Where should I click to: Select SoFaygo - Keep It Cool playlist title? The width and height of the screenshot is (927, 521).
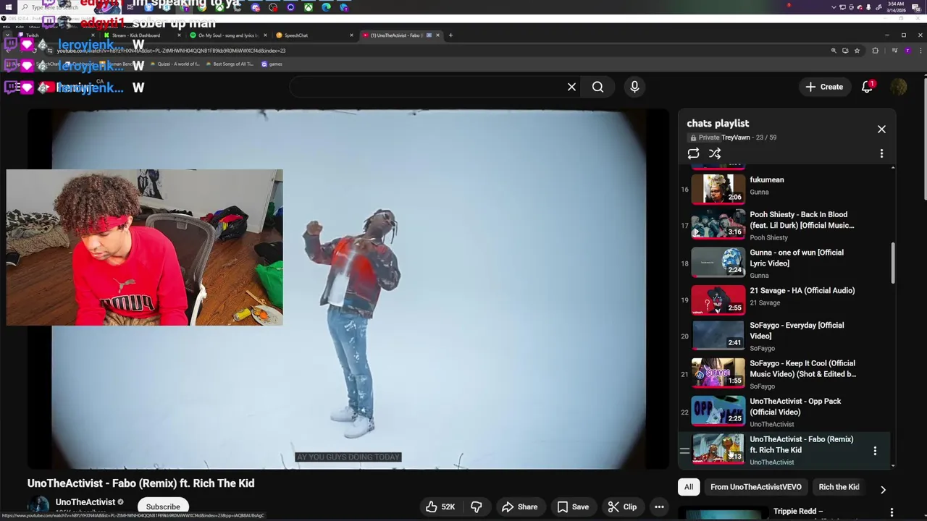(x=802, y=369)
